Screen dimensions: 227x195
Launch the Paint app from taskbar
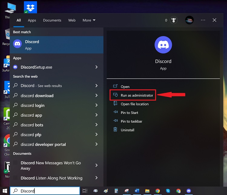click(106, 191)
